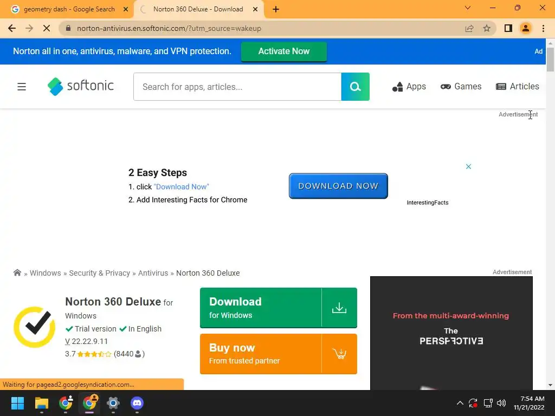Open the Windows breadcrumb link
This screenshot has width=555, height=416.
[x=46, y=273]
